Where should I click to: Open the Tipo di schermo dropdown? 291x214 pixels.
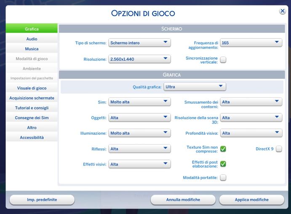tap(139, 43)
